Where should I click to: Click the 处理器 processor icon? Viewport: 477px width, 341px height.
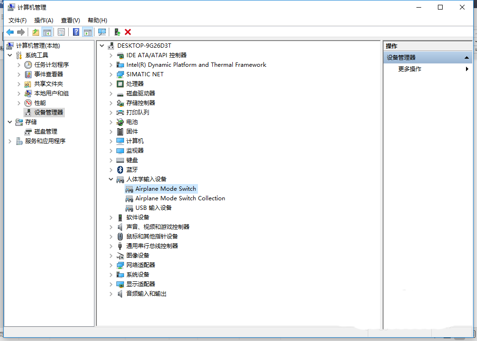click(x=120, y=84)
